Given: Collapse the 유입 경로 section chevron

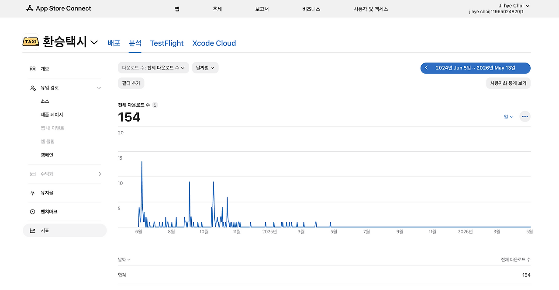Looking at the screenshot, I should [99, 88].
